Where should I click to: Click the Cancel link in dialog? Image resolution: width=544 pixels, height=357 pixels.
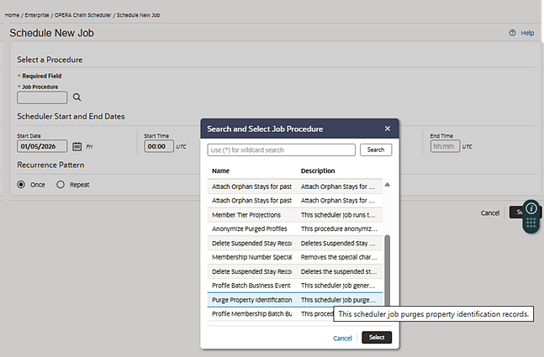[x=342, y=339]
